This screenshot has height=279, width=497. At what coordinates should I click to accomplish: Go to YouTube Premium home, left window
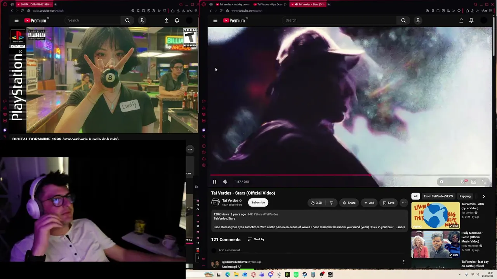[x=35, y=21]
